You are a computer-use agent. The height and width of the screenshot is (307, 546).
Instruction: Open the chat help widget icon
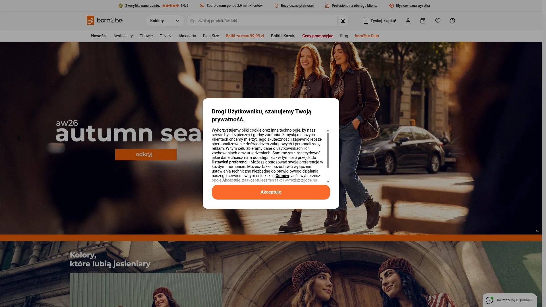[489, 300]
